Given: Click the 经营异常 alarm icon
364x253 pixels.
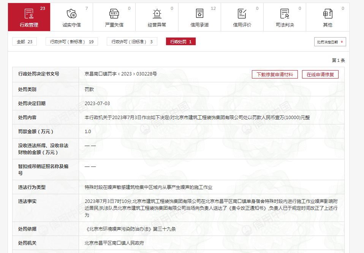Looking at the screenshot, I should (157, 14).
